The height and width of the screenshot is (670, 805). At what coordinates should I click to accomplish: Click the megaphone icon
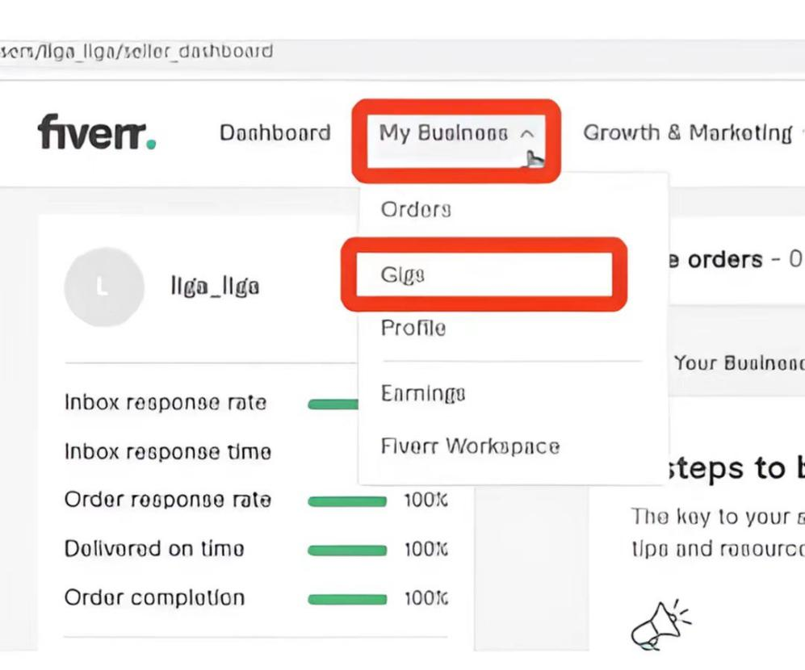(660, 625)
